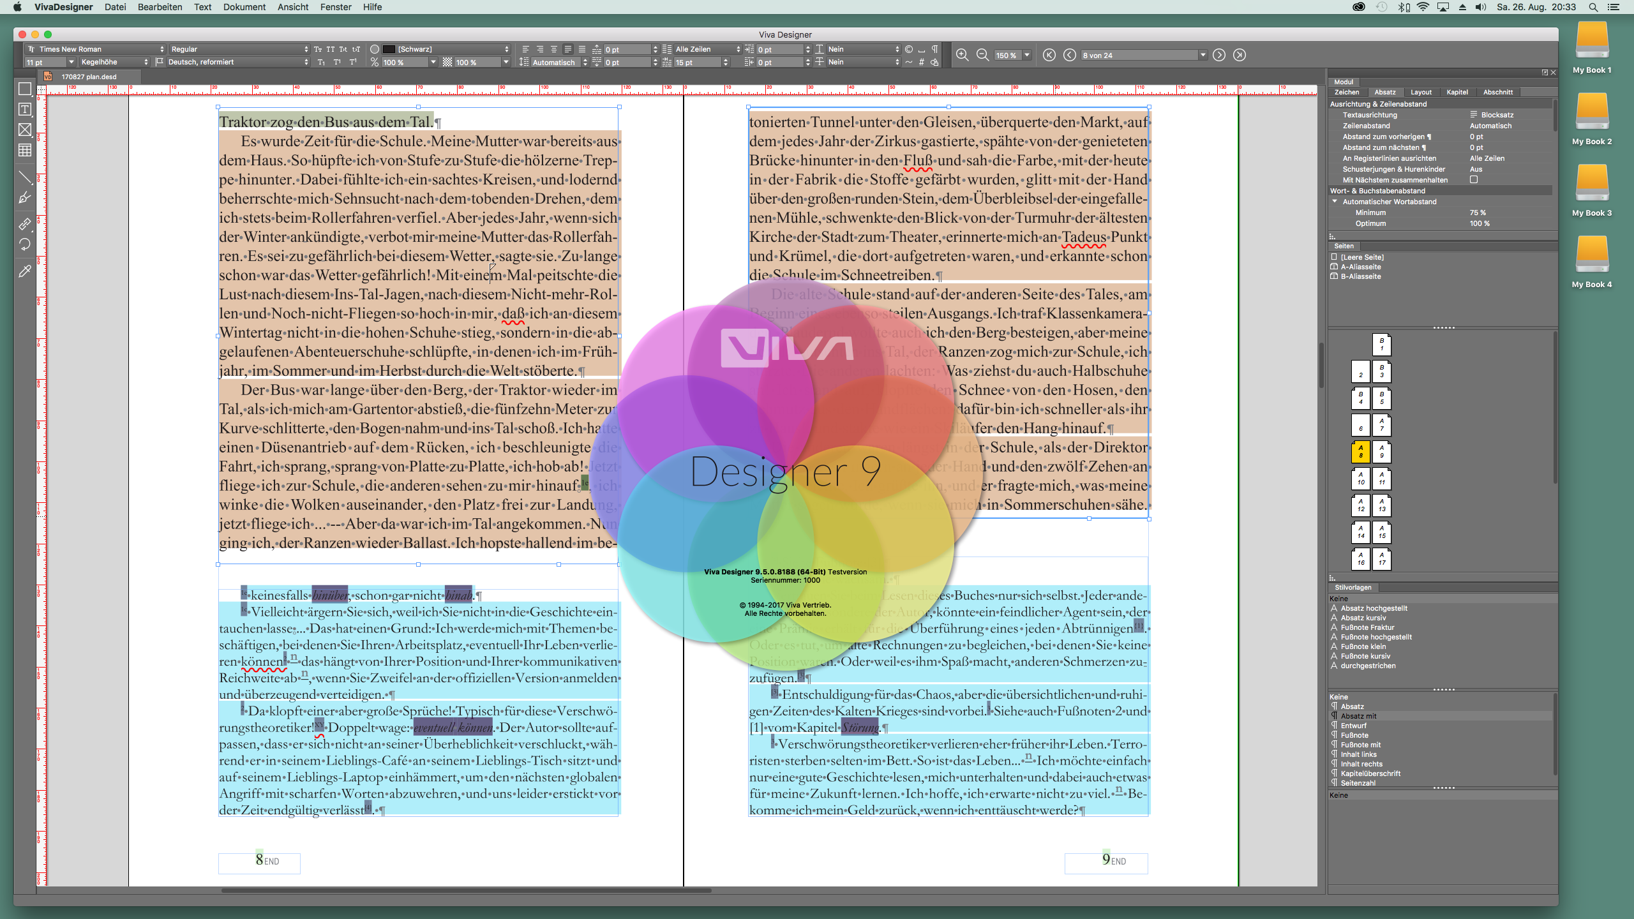Viewport: 1634px width, 919px height.
Task: Click the zoom out magnifier icon
Action: pyautogui.click(x=982, y=56)
